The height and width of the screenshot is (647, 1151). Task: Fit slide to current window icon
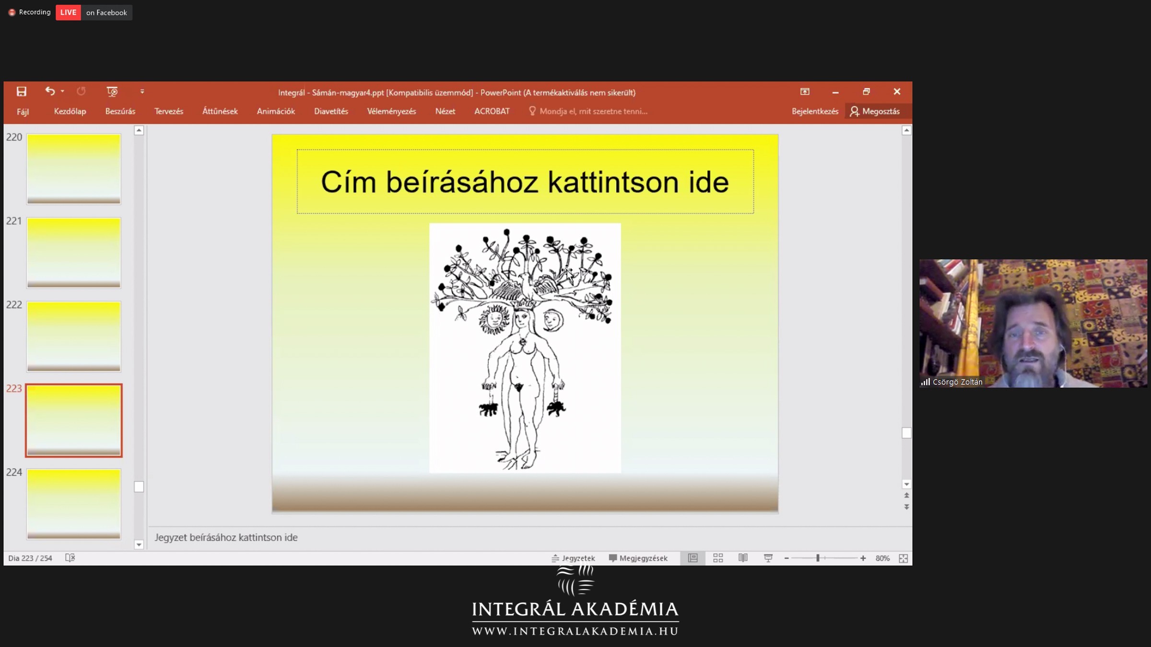pos(903,558)
